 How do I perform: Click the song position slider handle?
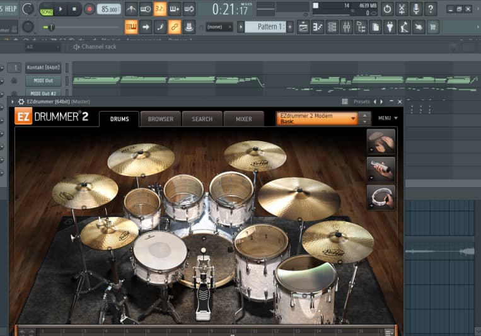(51, 27)
